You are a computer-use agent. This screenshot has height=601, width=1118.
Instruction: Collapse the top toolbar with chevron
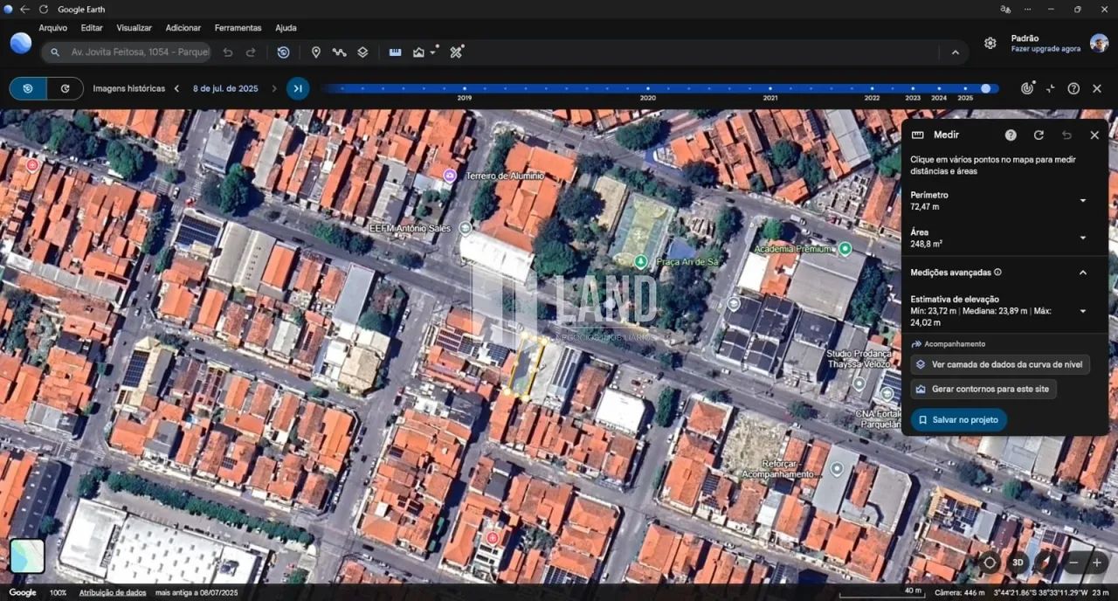click(955, 52)
